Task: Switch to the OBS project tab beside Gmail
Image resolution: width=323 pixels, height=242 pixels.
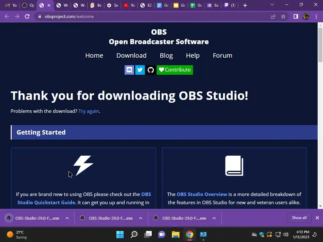Action: pos(28,5)
